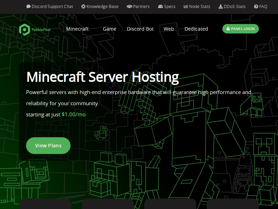278x209 pixels.
Task: Open the Dedicated servers menu item
Action: 196,29
